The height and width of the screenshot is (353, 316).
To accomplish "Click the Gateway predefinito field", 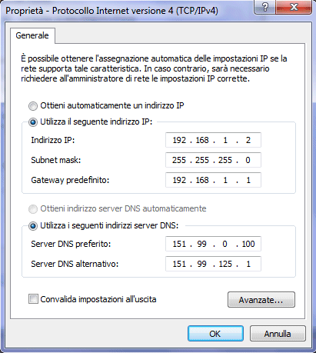I will [x=213, y=180].
